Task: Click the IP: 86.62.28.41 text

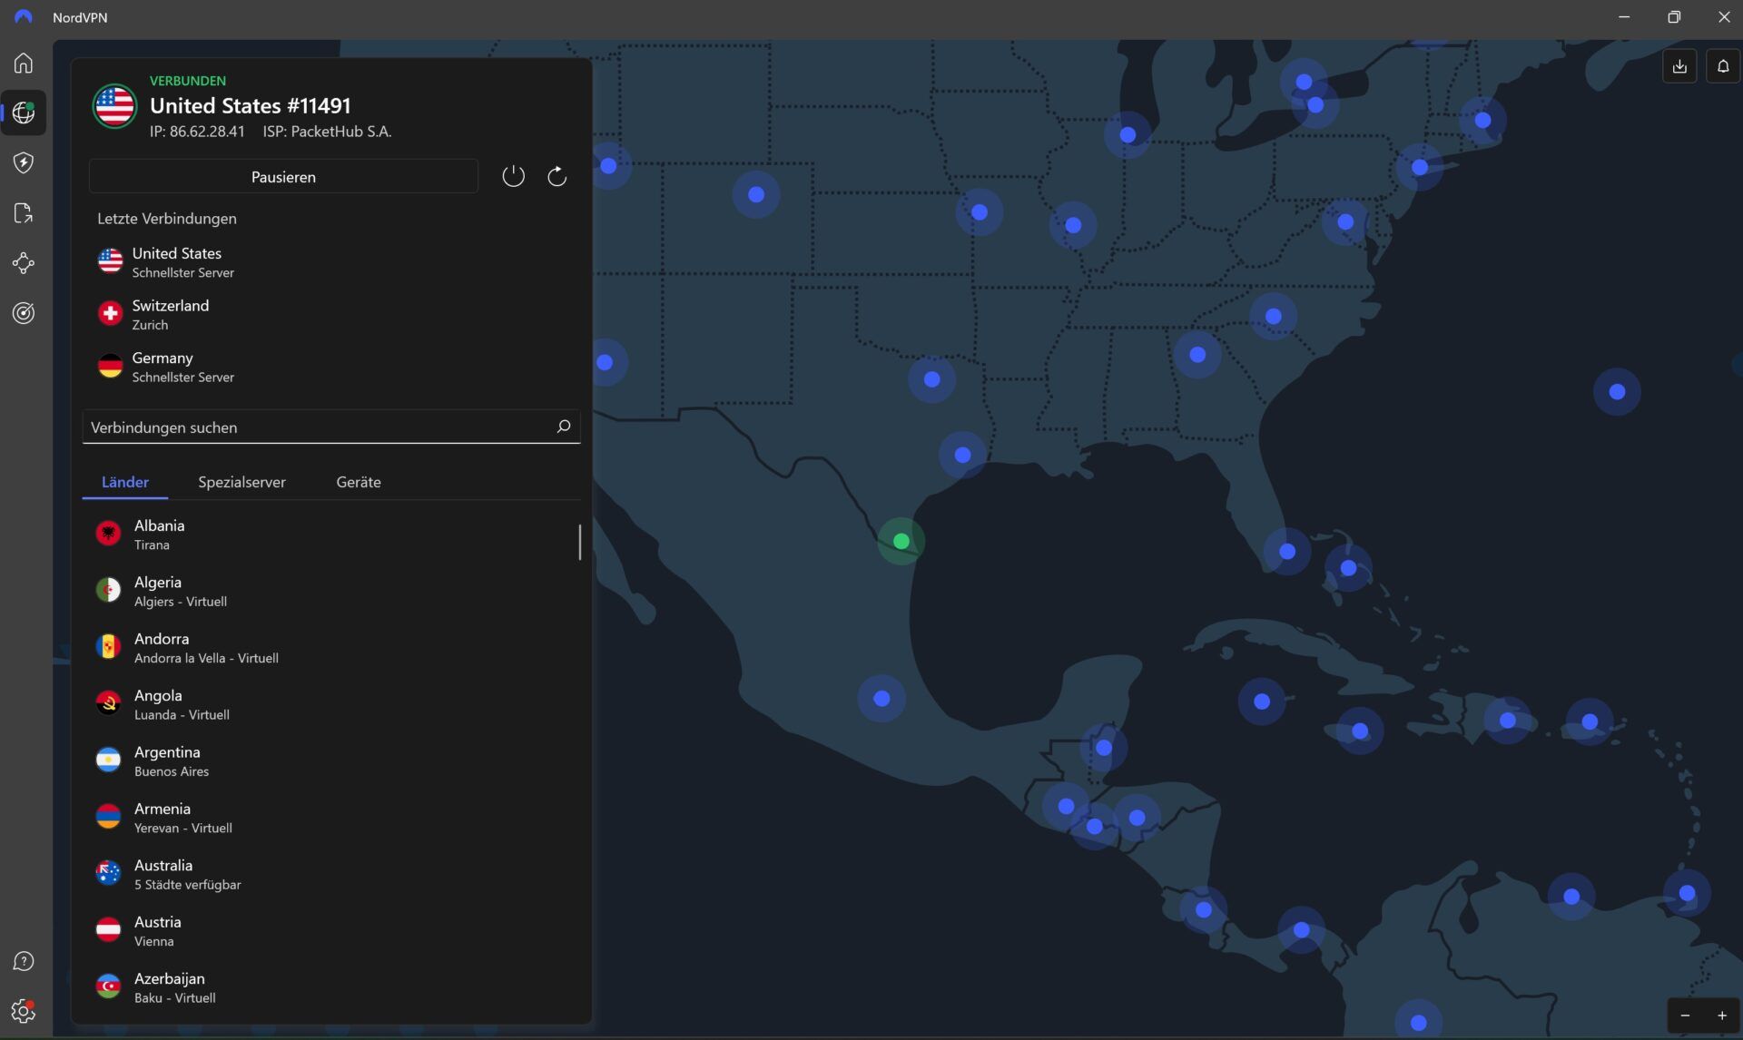Action: pyautogui.click(x=197, y=132)
